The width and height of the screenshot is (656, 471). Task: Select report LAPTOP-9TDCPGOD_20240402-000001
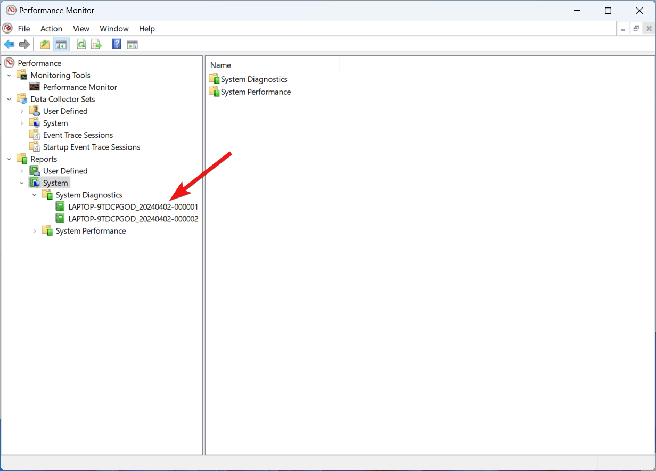(x=133, y=207)
